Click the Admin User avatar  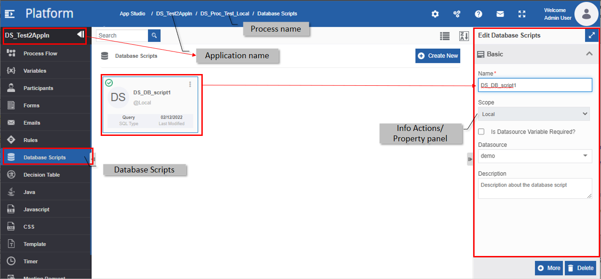(x=586, y=14)
